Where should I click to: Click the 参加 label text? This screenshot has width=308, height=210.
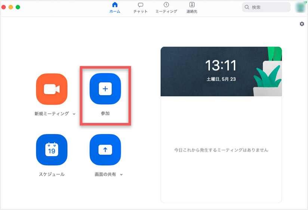[105, 113]
